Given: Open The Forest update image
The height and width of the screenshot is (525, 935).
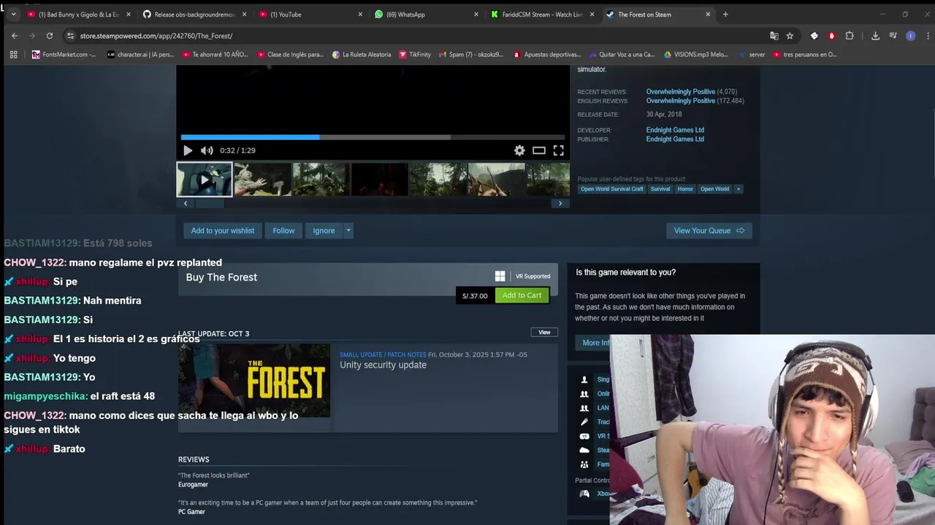Looking at the screenshot, I should tap(254, 381).
